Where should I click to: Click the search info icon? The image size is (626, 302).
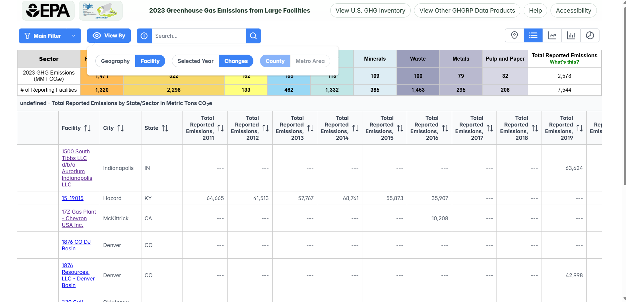point(144,36)
